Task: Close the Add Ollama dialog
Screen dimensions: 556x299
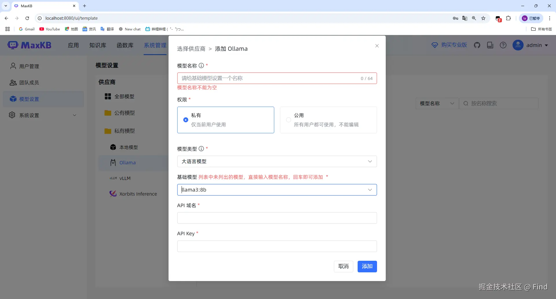Action: (x=377, y=46)
